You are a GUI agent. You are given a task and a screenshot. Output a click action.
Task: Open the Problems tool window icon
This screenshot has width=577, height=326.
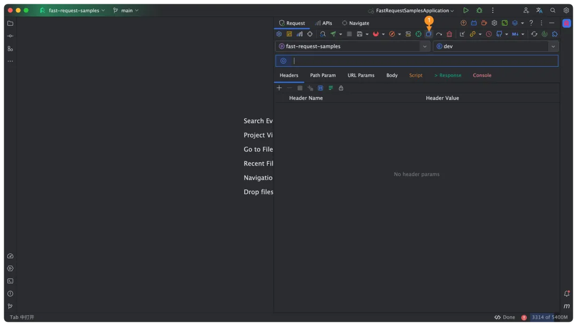pyautogui.click(x=10, y=293)
